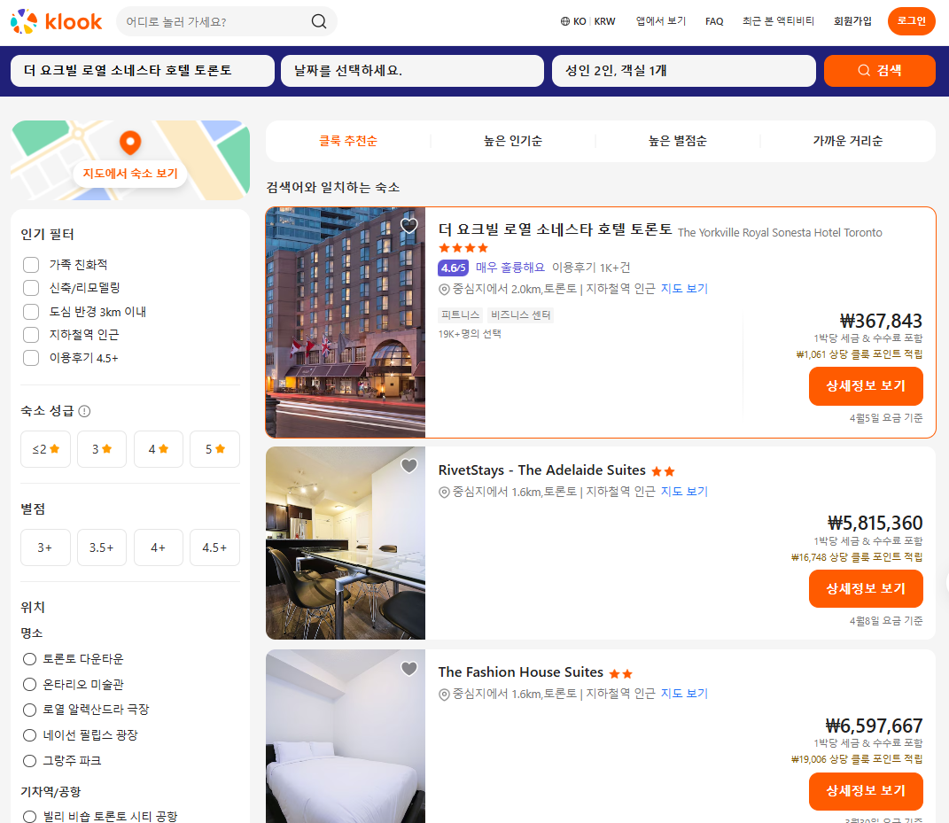Switch to 클룩 추천순 sort tab
The height and width of the screenshot is (823, 949).
point(348,141)
